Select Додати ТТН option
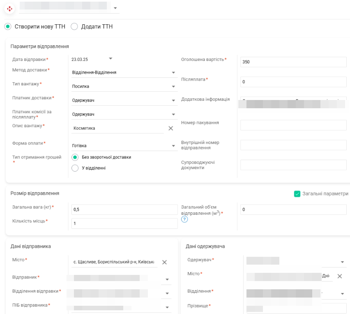 pos(74,26)
